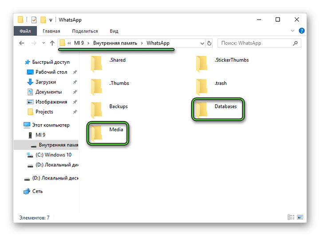Open the Файл menu
This screenshot has width=320, height=236.
(25, 31)
